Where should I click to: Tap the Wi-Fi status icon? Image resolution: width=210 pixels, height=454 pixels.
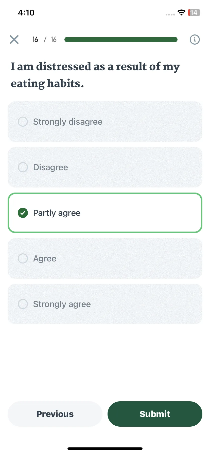pos(181,12)
